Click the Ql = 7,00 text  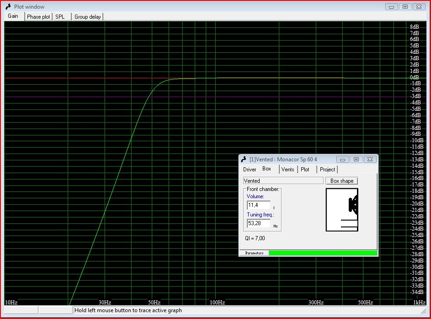click(255, 238)
